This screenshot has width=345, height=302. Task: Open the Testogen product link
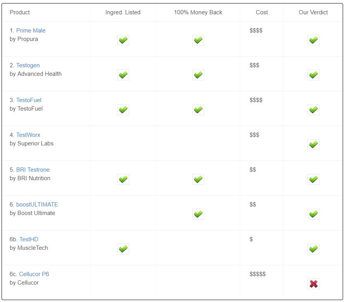point(28,65)
